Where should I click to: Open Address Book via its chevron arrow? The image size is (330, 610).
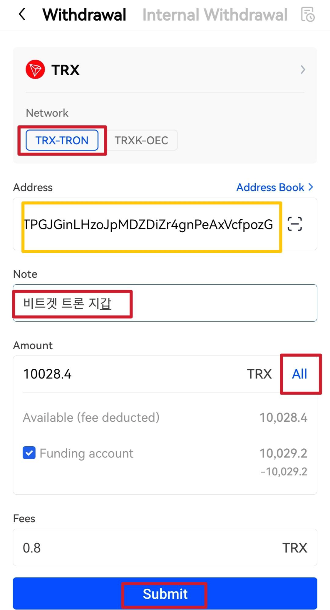pos(311,187)
